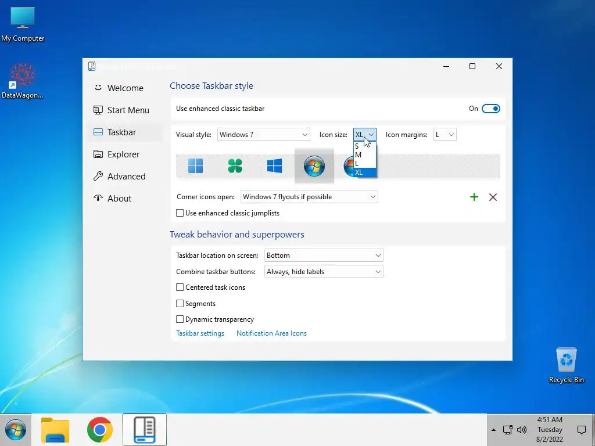Go to Start Menu settings page
Viewport: 595px width, 446px height.
[126, 110]
